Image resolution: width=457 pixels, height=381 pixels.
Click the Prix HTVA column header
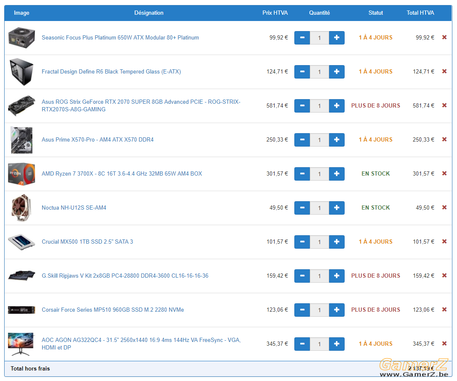point(275,13)
